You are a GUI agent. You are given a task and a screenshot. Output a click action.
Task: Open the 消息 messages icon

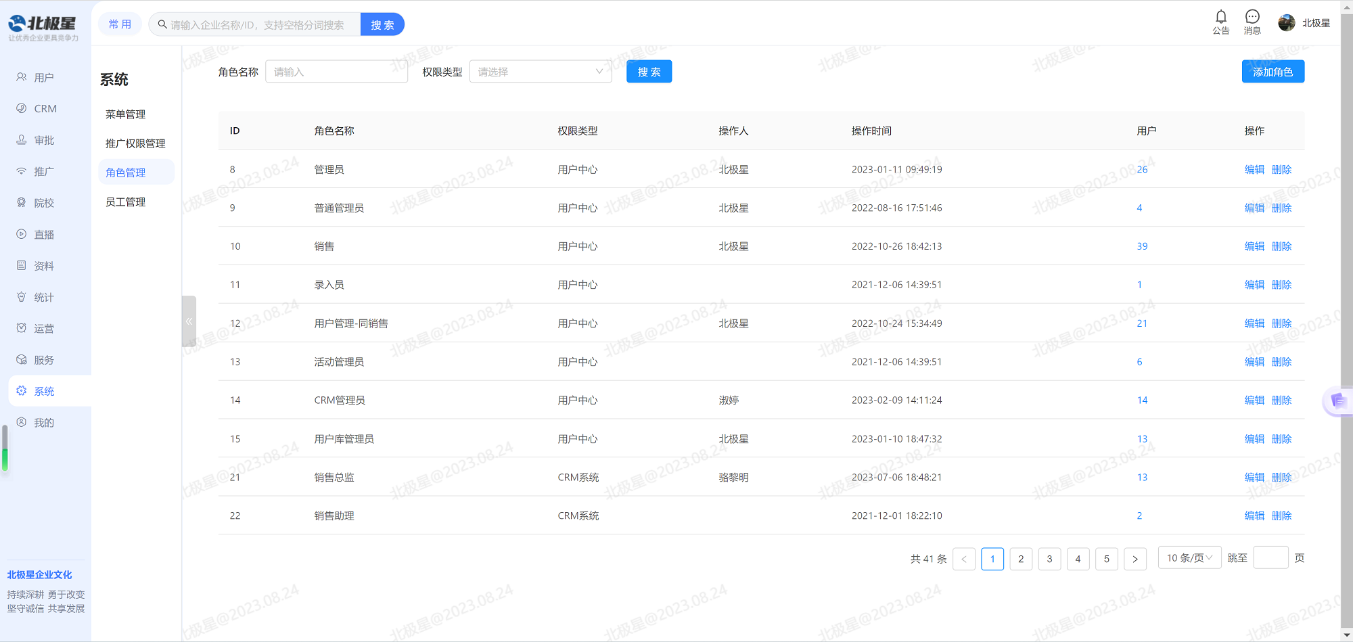[1252, 17]
